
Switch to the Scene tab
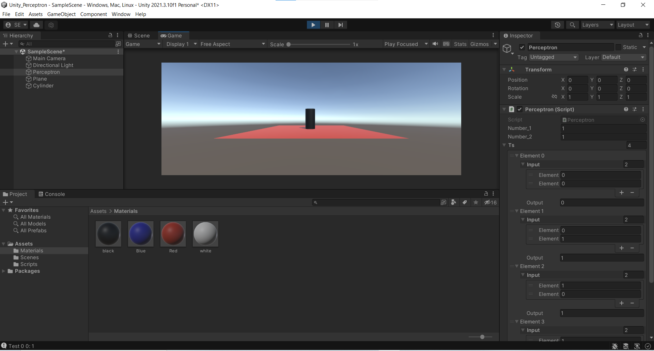[x=139, y=36]
